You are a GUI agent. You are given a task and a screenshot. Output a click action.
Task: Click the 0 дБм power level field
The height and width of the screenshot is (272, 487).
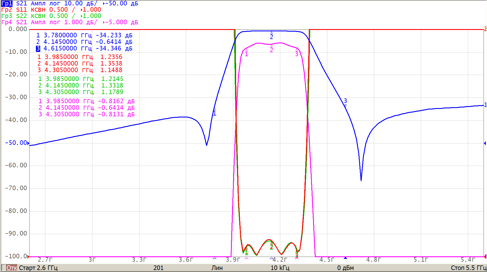(345, 268)
